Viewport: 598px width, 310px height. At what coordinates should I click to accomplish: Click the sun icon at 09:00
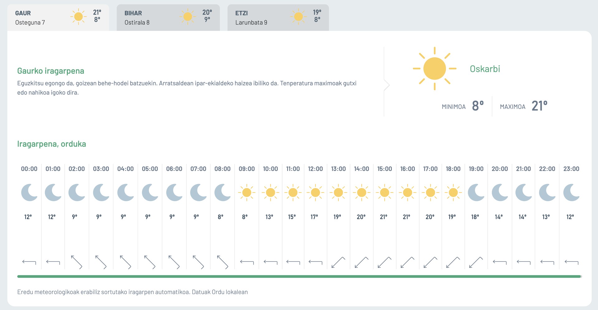click(247, 192)
